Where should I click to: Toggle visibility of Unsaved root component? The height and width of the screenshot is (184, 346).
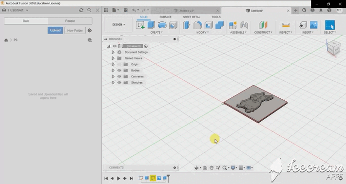point(115,46)
